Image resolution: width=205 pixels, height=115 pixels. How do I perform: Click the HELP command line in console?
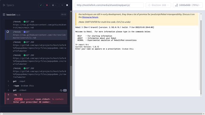point(95,36)
